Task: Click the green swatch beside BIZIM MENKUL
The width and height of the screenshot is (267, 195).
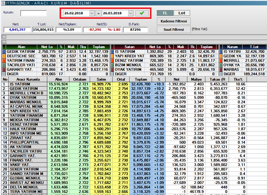Action: point(112,65)
